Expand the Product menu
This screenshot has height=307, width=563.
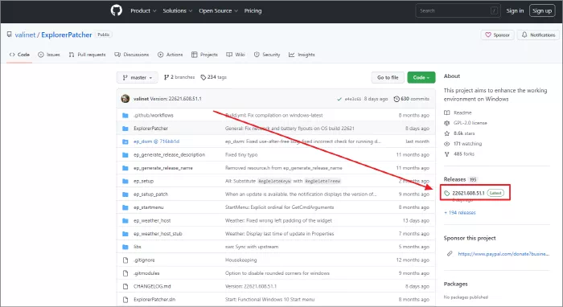coord(143,10)
